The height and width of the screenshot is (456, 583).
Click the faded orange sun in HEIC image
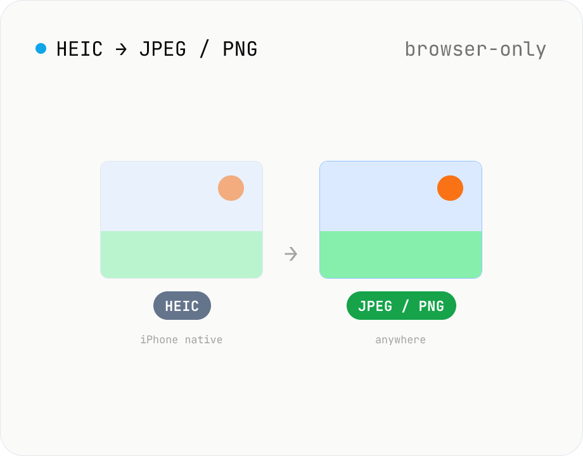pos(231,188)
